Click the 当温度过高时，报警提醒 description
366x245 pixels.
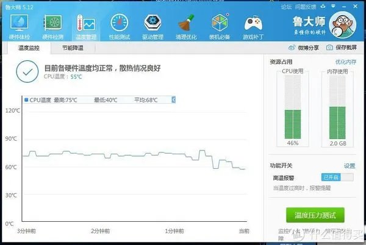[301, 188]
